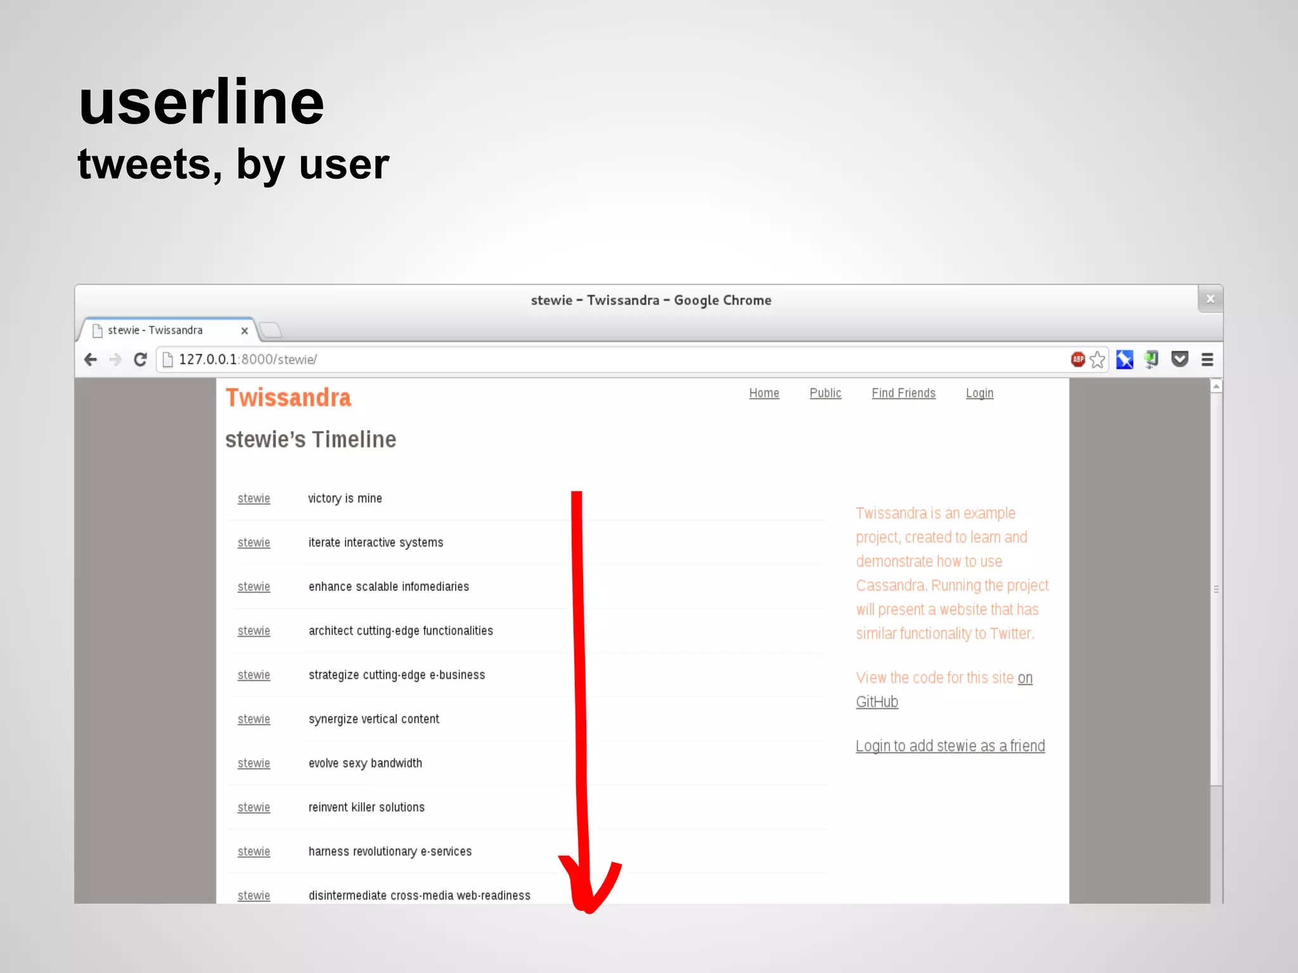Click the browser forward arrow
The width and height of the screenshot is (1298, 973).
[x=115, y=360]
